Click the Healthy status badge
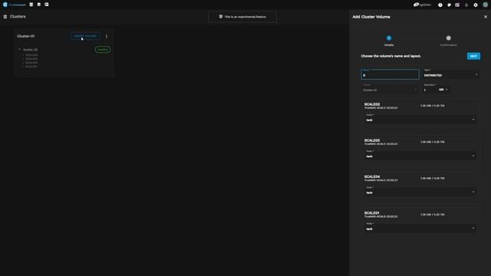 102,49
